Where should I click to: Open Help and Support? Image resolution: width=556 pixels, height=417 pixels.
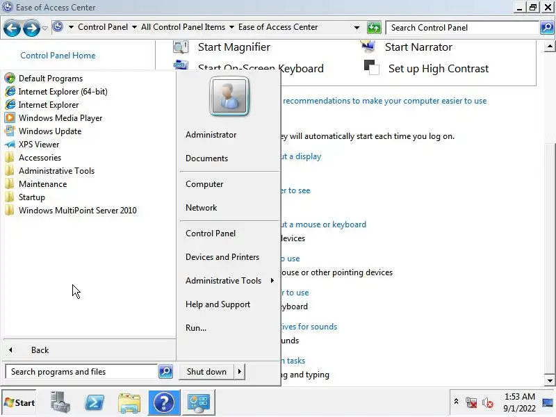(x=218, y=304)
